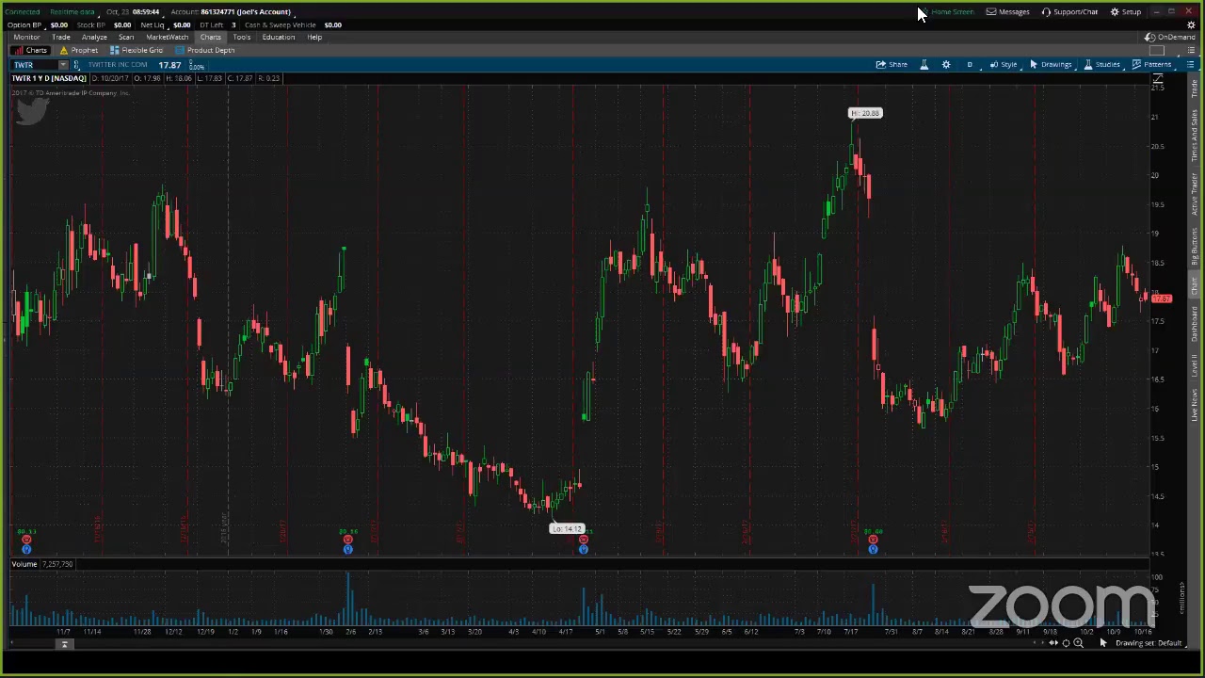Click the Option BP value
Viewport: 1205px width, 678px height.
tap(58, 25)
